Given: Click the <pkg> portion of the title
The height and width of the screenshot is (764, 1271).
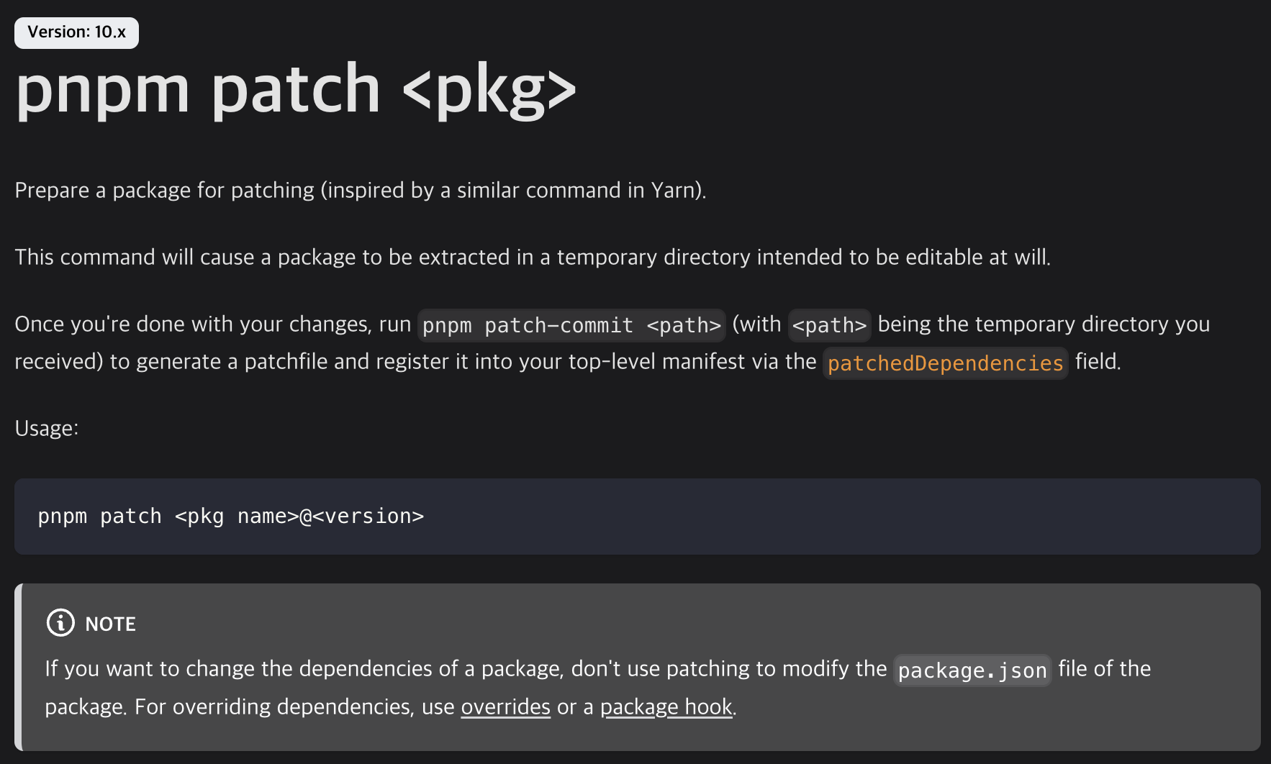Looking at the screenshot, I should (489, 91).
